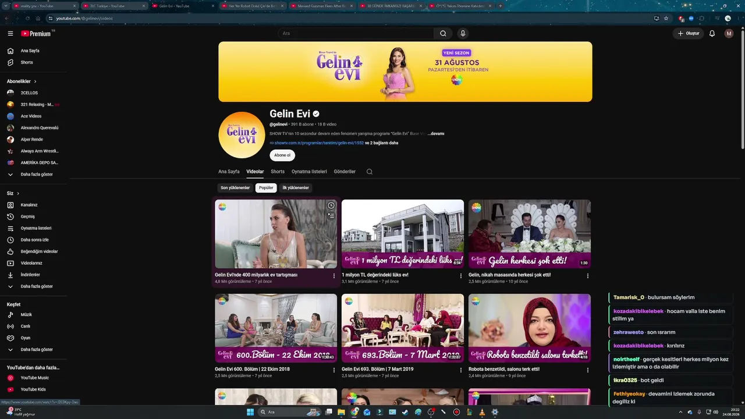The width and height of the screenshot is (745, 419).
Task: Open showtv.com.tr channel link
Action: (x=319, y=143)
